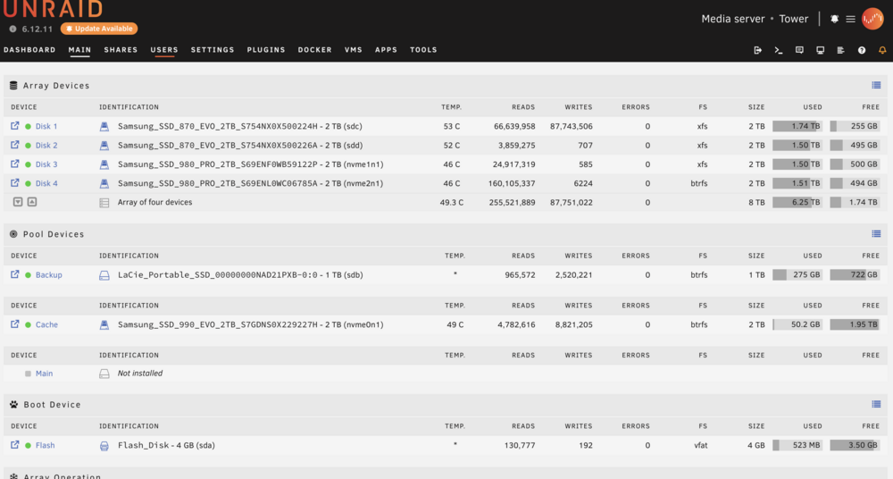
Task: Open the Flash device link
Action: tap(45, 445)
